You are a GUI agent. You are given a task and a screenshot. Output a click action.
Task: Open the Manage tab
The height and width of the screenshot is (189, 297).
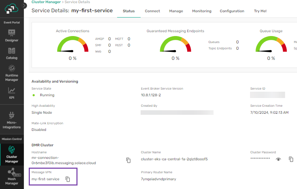tap(176, 11)
